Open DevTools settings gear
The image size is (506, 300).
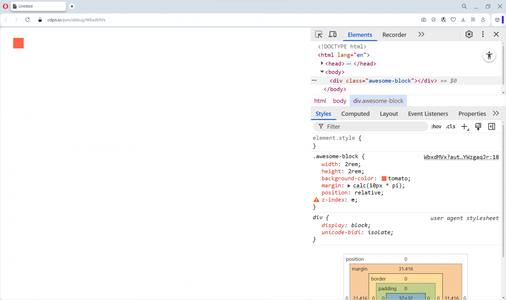(x=469, y=34)
